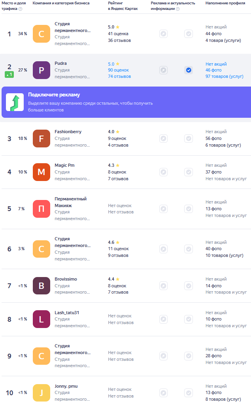Click the advertising status icon in Fashionberry row
The image size is (251, 411).
tap(163, 138)
